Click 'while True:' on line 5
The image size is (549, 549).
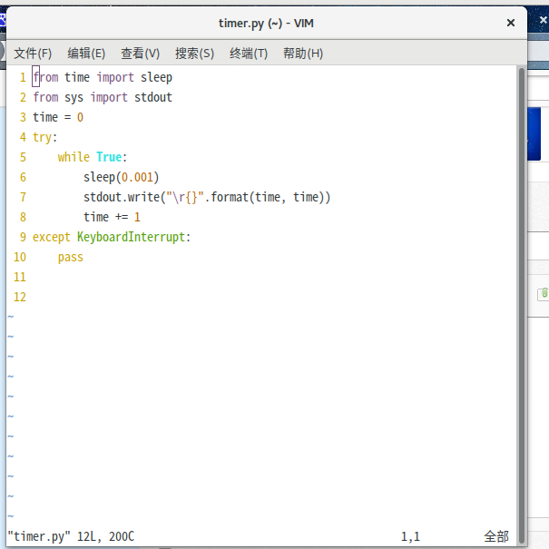coord(92,157)
